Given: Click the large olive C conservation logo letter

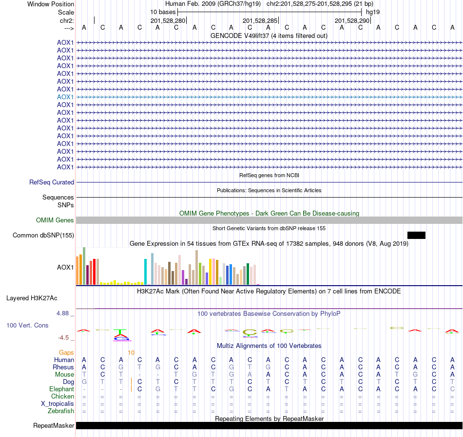Looking at the screenshot, I should click(250, 332).
